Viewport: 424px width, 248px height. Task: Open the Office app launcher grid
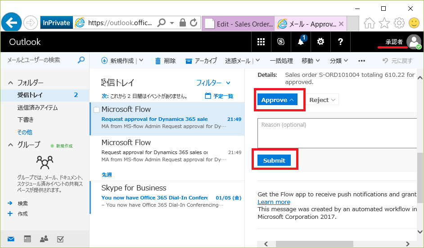[x=261, y=42]
